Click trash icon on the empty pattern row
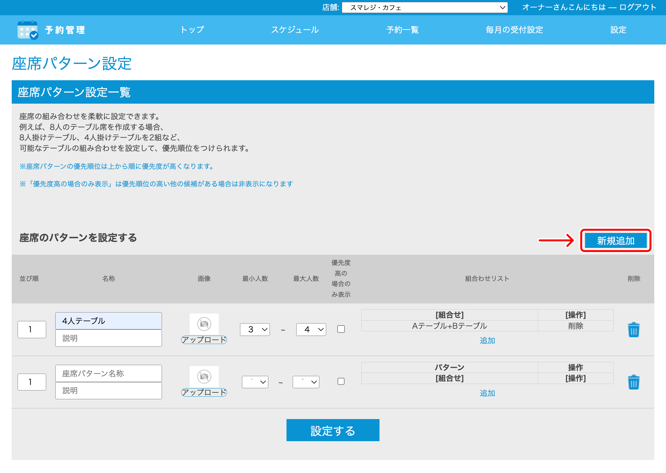This screenshot has height=473, width=666. point(633,382)
